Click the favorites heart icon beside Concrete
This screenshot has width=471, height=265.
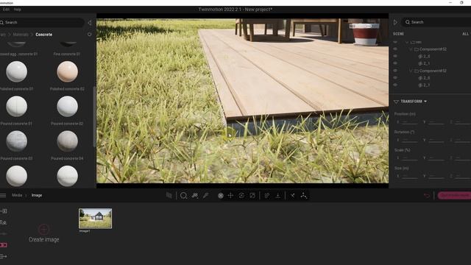(x=90, y=35)
